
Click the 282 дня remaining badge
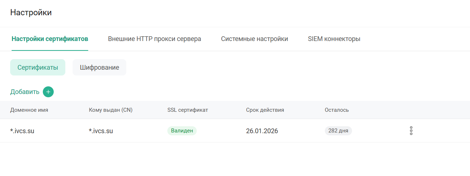tap(338, 131)
